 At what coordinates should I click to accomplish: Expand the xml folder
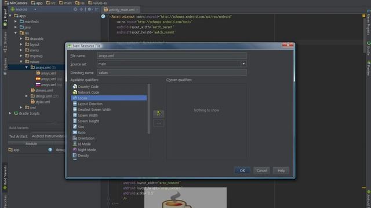coord(21,107)
